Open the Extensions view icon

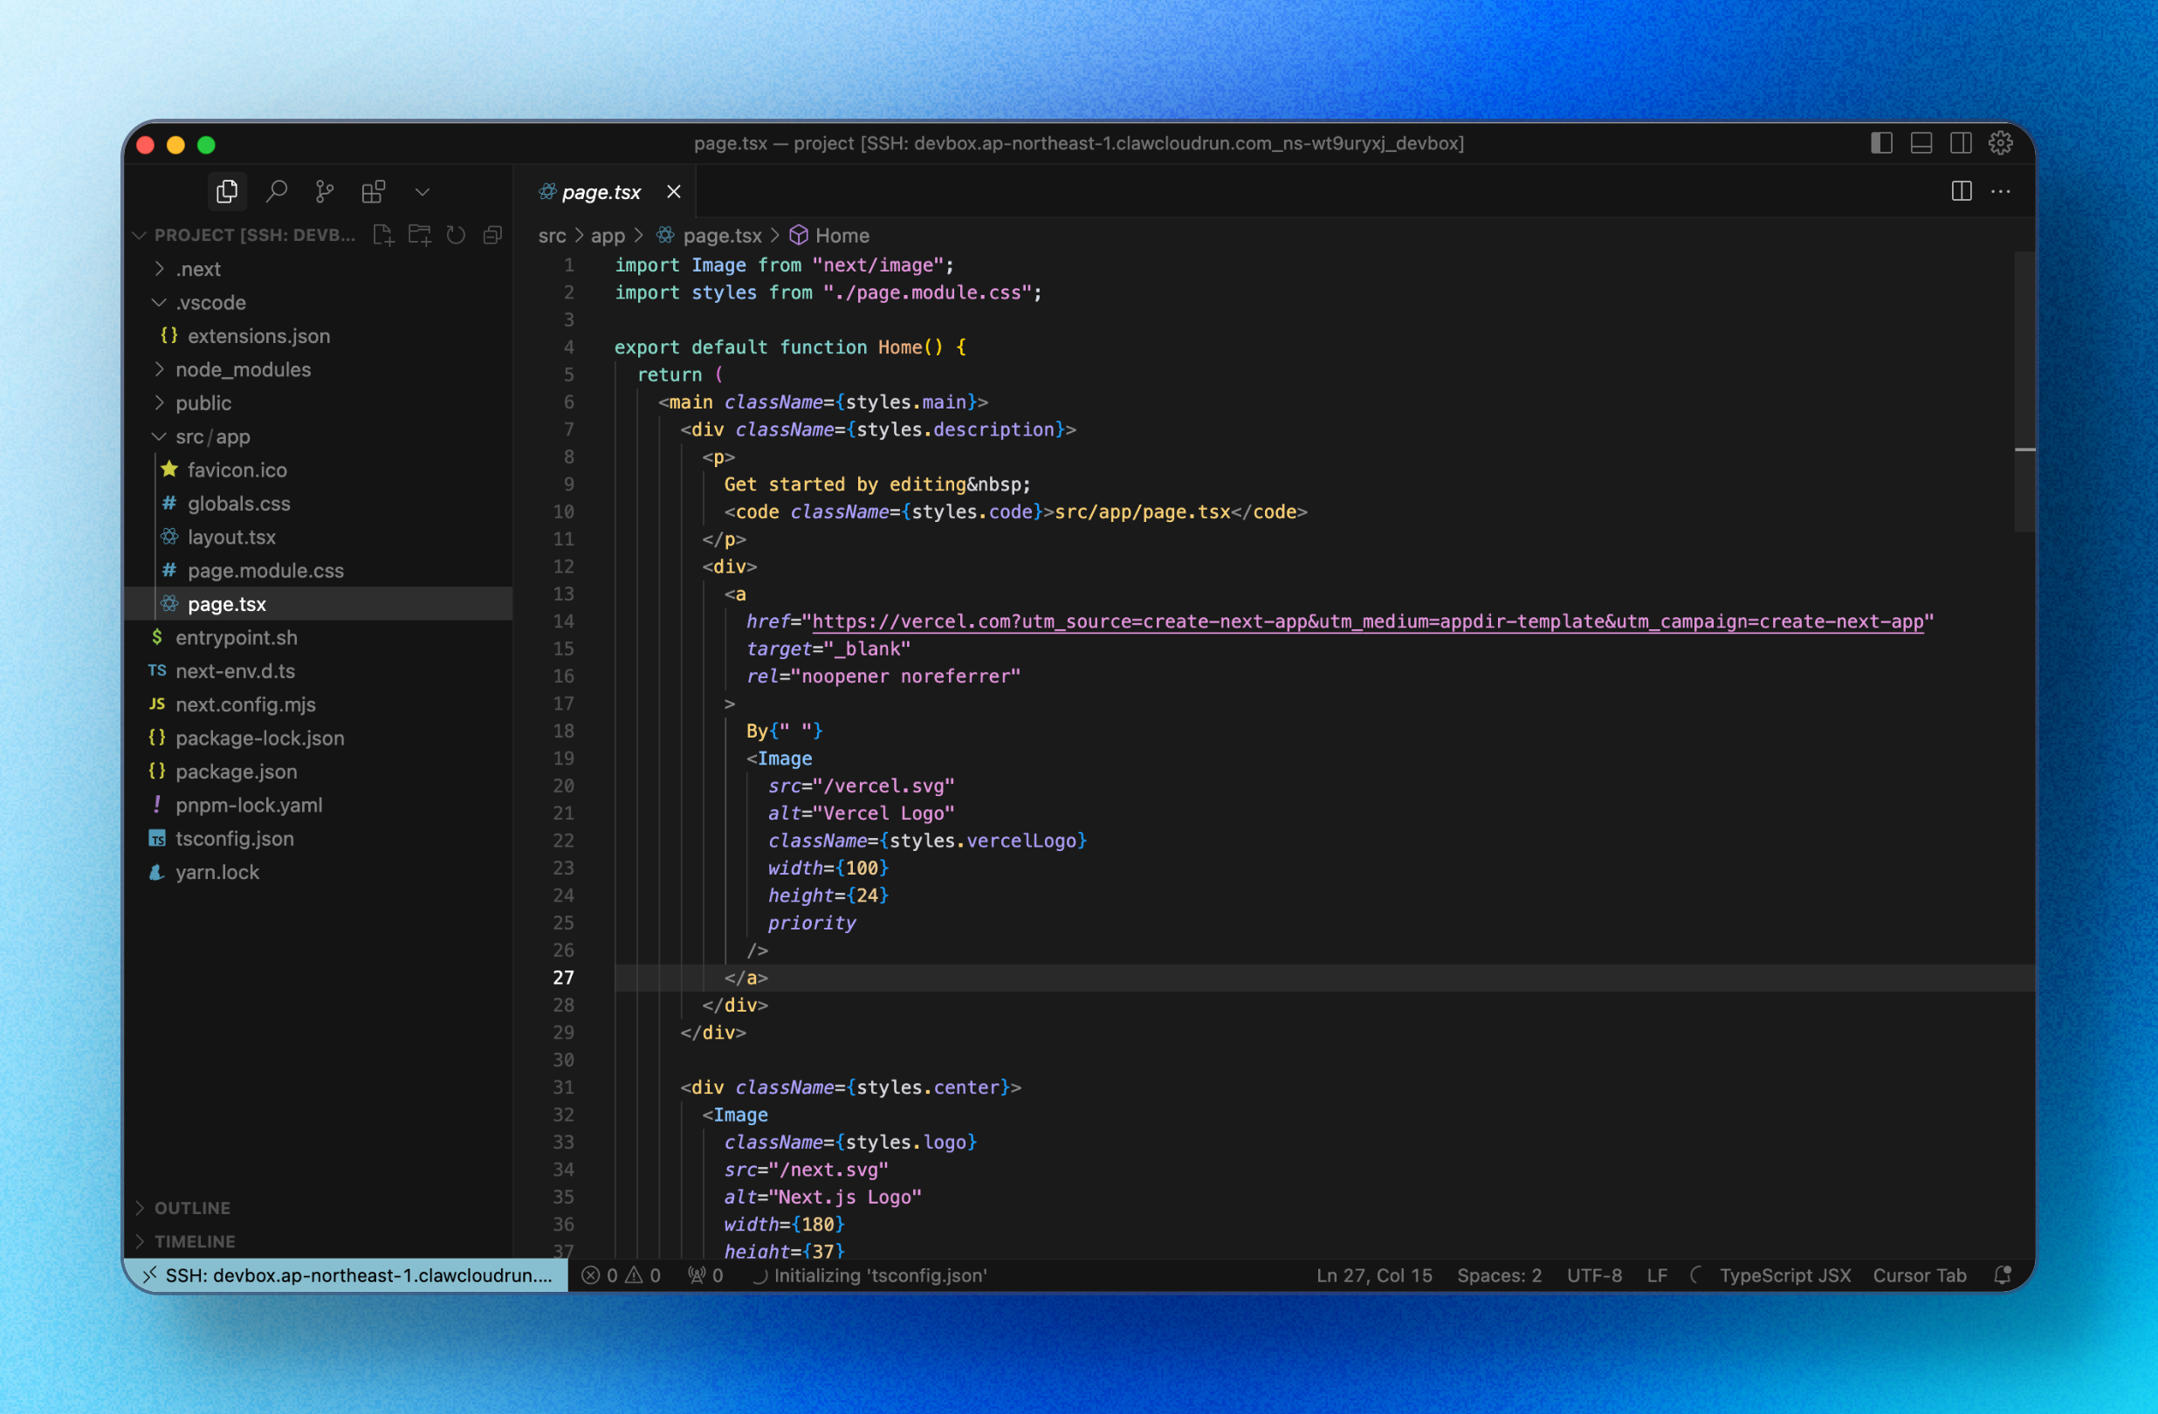tap(374, 191)
